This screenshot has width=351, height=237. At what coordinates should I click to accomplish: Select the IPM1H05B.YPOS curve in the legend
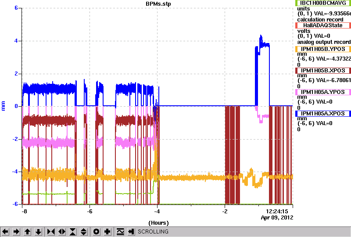click(323, 49)
